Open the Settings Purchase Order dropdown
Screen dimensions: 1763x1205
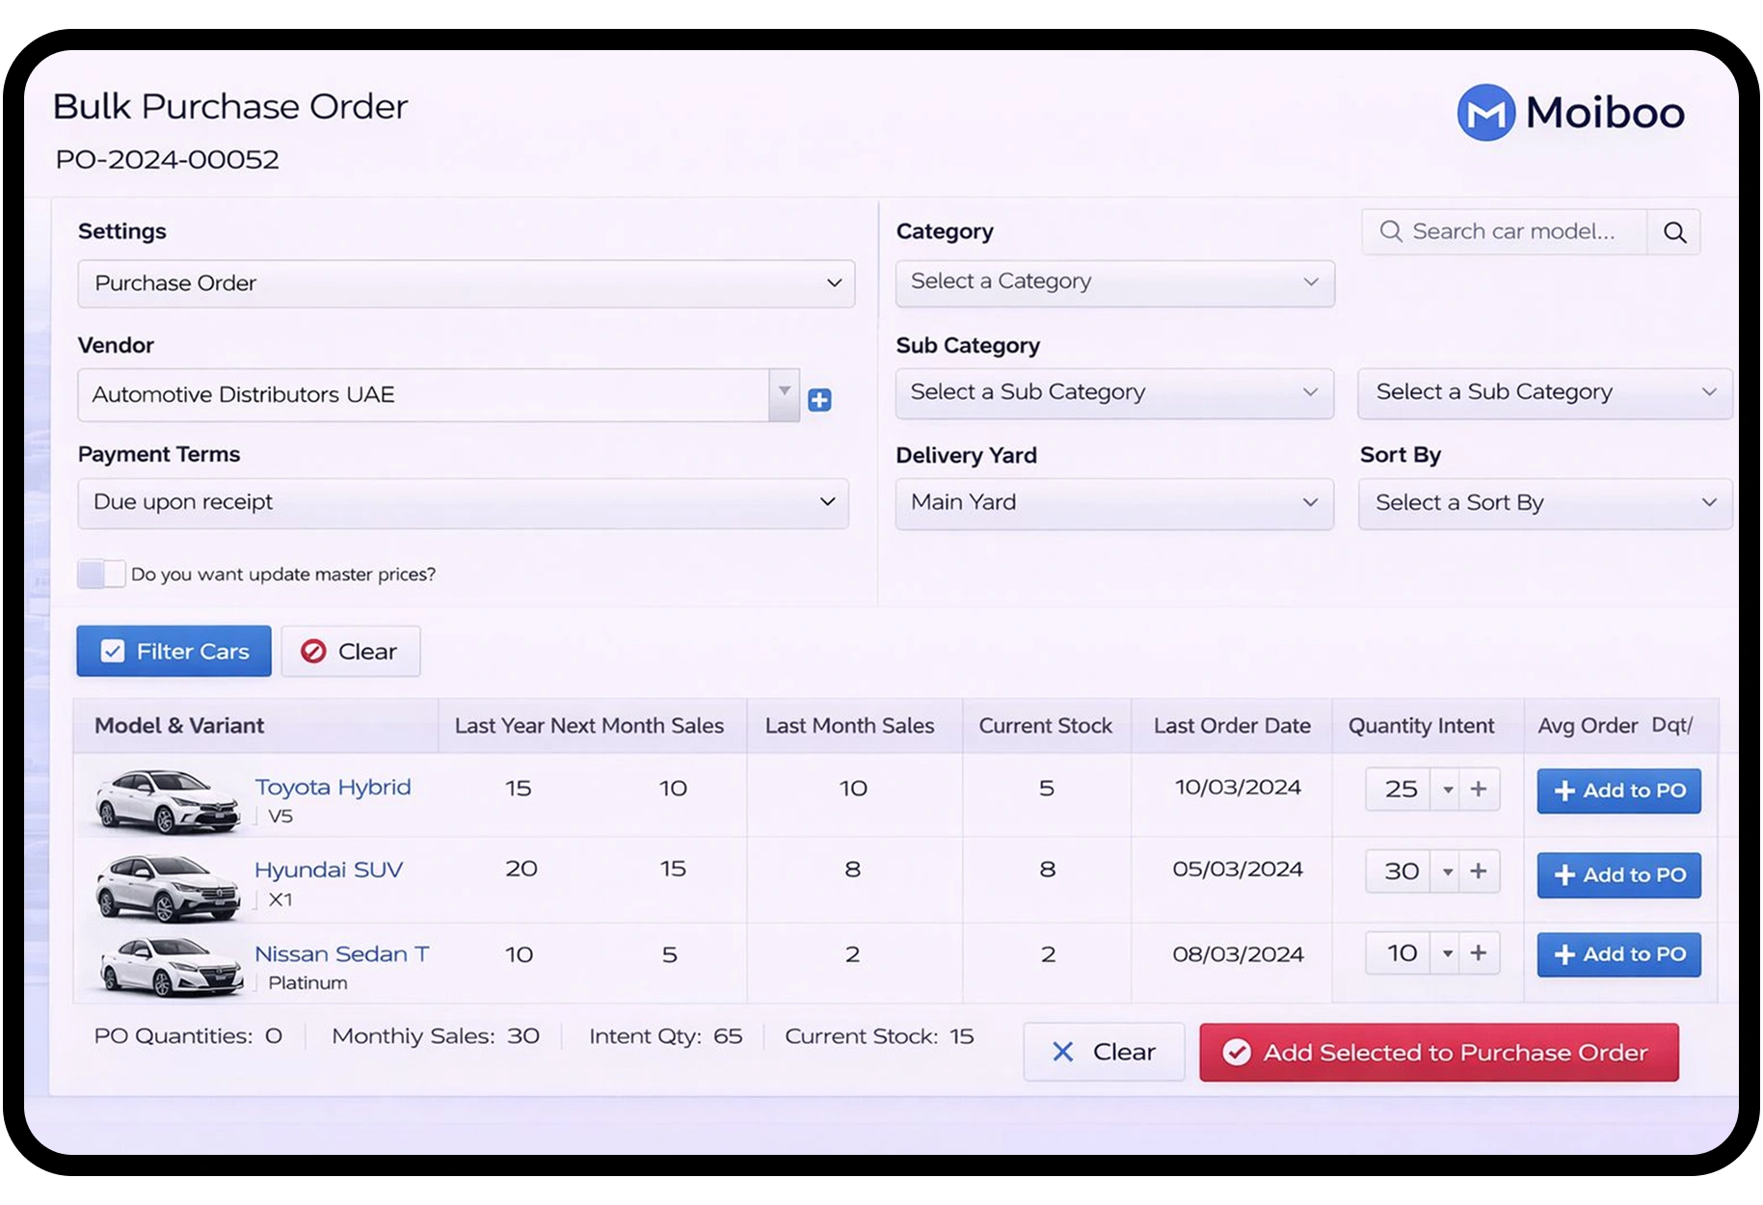click(467, 283)
